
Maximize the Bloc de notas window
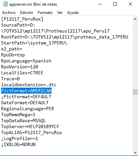pyautogui.click(x=115, y=4)
